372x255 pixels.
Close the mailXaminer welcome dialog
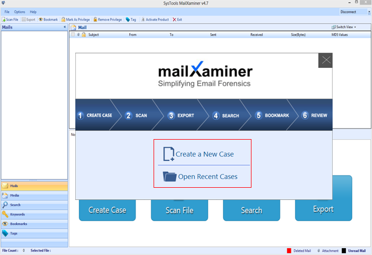(x=325, y=60)
